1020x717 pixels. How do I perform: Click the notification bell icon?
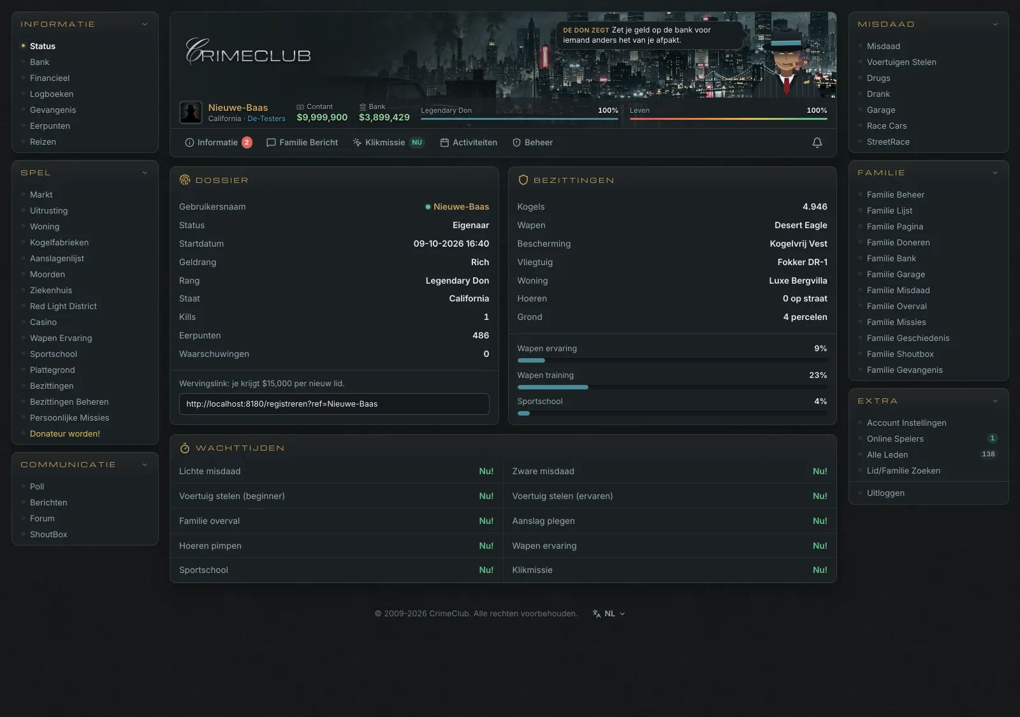[x=817, y=143]
